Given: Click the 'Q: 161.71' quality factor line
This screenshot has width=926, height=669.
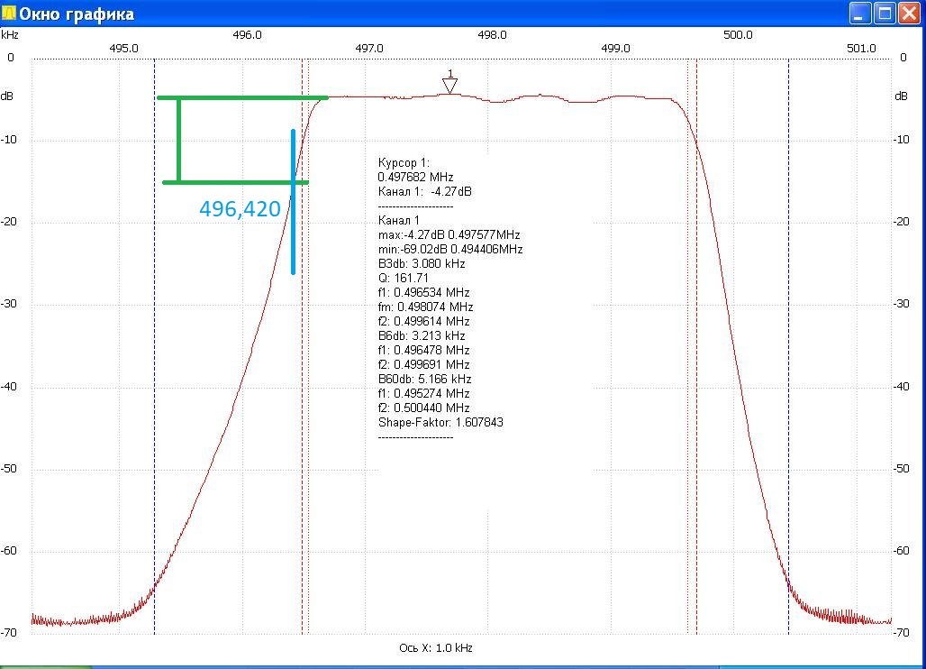Looking at the screenshot, I should (x=403, y=278).
